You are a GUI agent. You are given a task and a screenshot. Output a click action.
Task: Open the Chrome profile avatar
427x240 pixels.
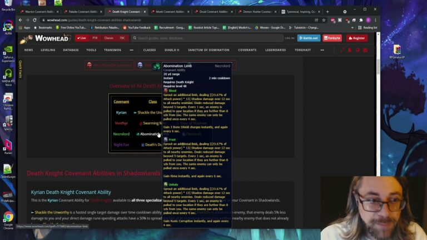pos(368,20)
